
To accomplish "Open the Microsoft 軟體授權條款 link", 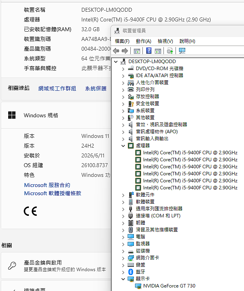I will tap(53, 193).
